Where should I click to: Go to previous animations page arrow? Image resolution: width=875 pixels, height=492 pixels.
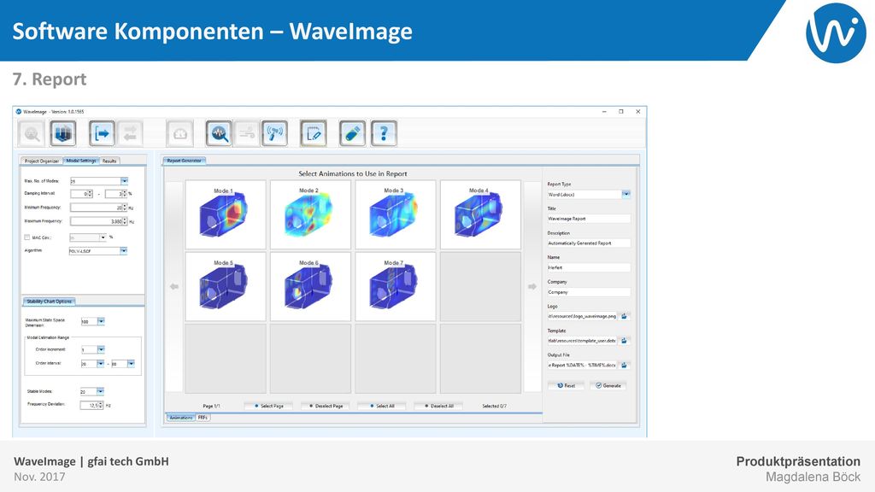[x=174, y=286]
